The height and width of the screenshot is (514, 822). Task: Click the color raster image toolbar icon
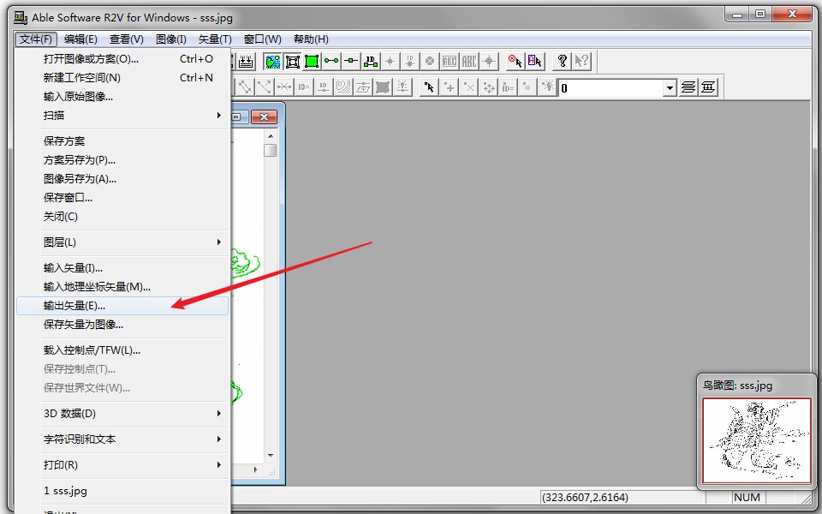(x=272, y=61)
